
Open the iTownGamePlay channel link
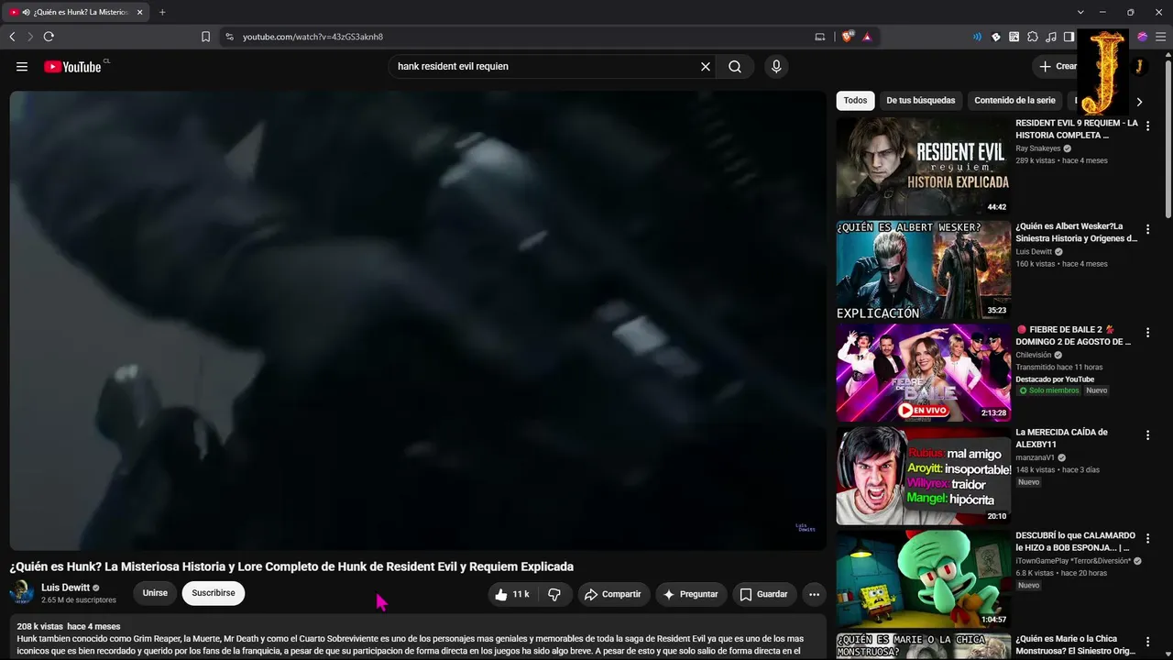1074,561
